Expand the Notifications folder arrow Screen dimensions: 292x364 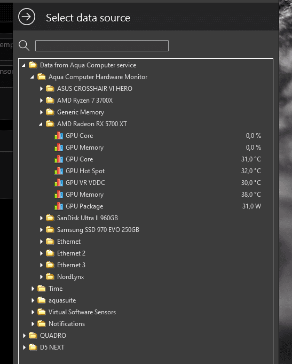pos(33,324)
